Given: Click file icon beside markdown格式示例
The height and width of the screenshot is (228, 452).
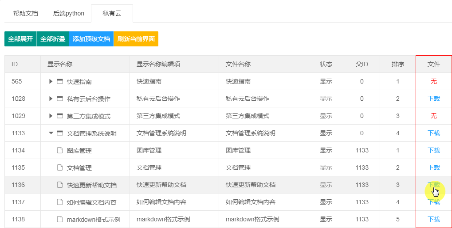Looking at the screenshot, I should [x=60, y=219].
